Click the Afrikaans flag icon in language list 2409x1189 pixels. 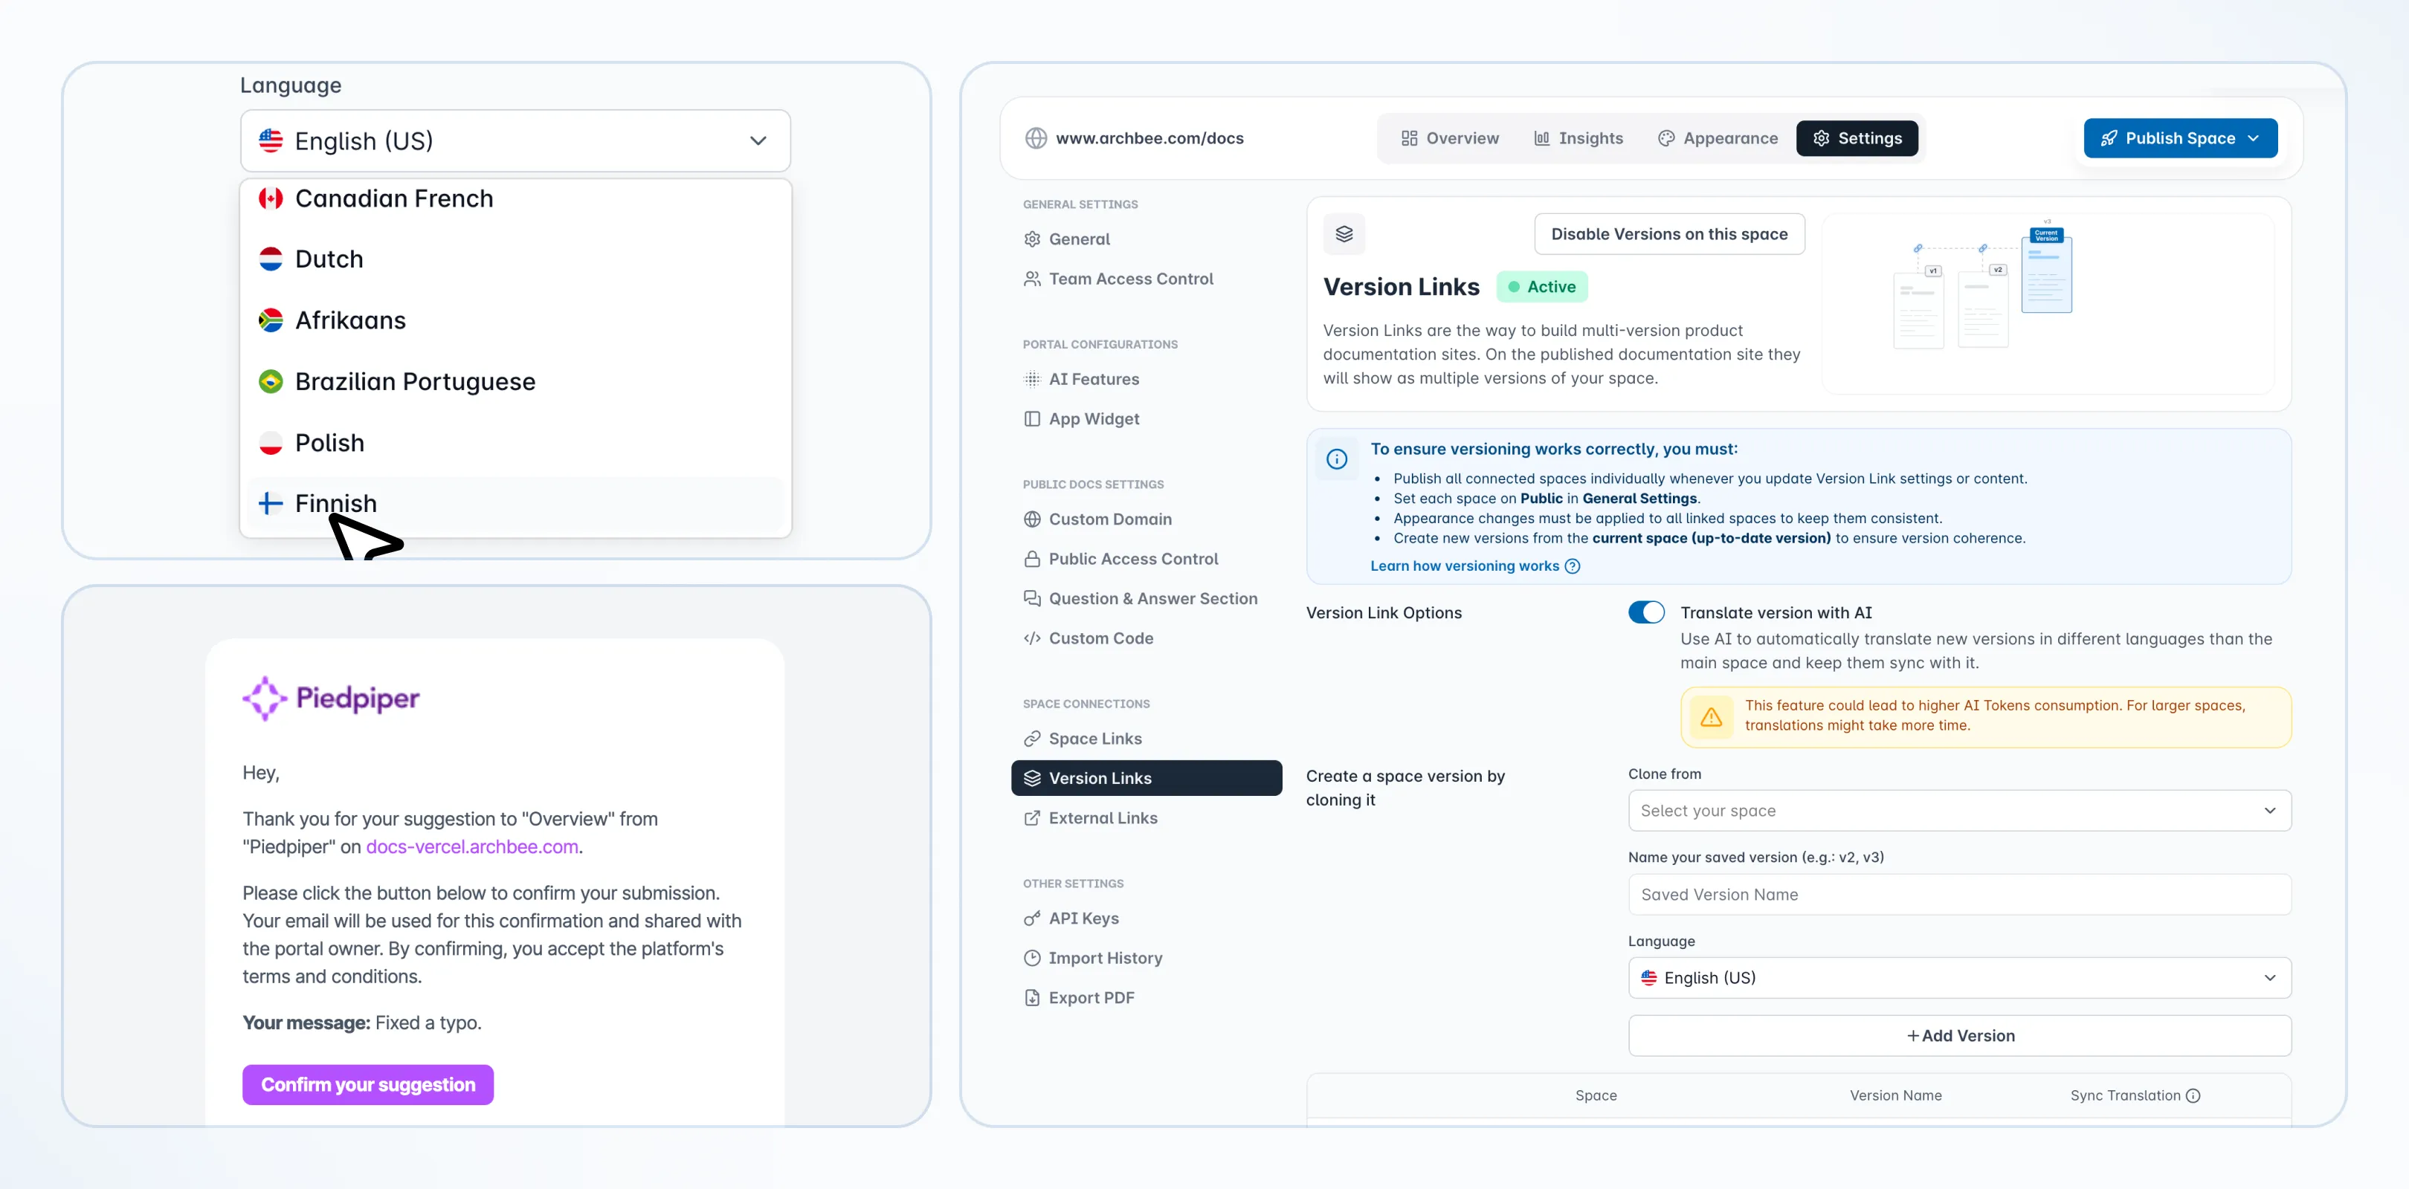coord(270,320)
